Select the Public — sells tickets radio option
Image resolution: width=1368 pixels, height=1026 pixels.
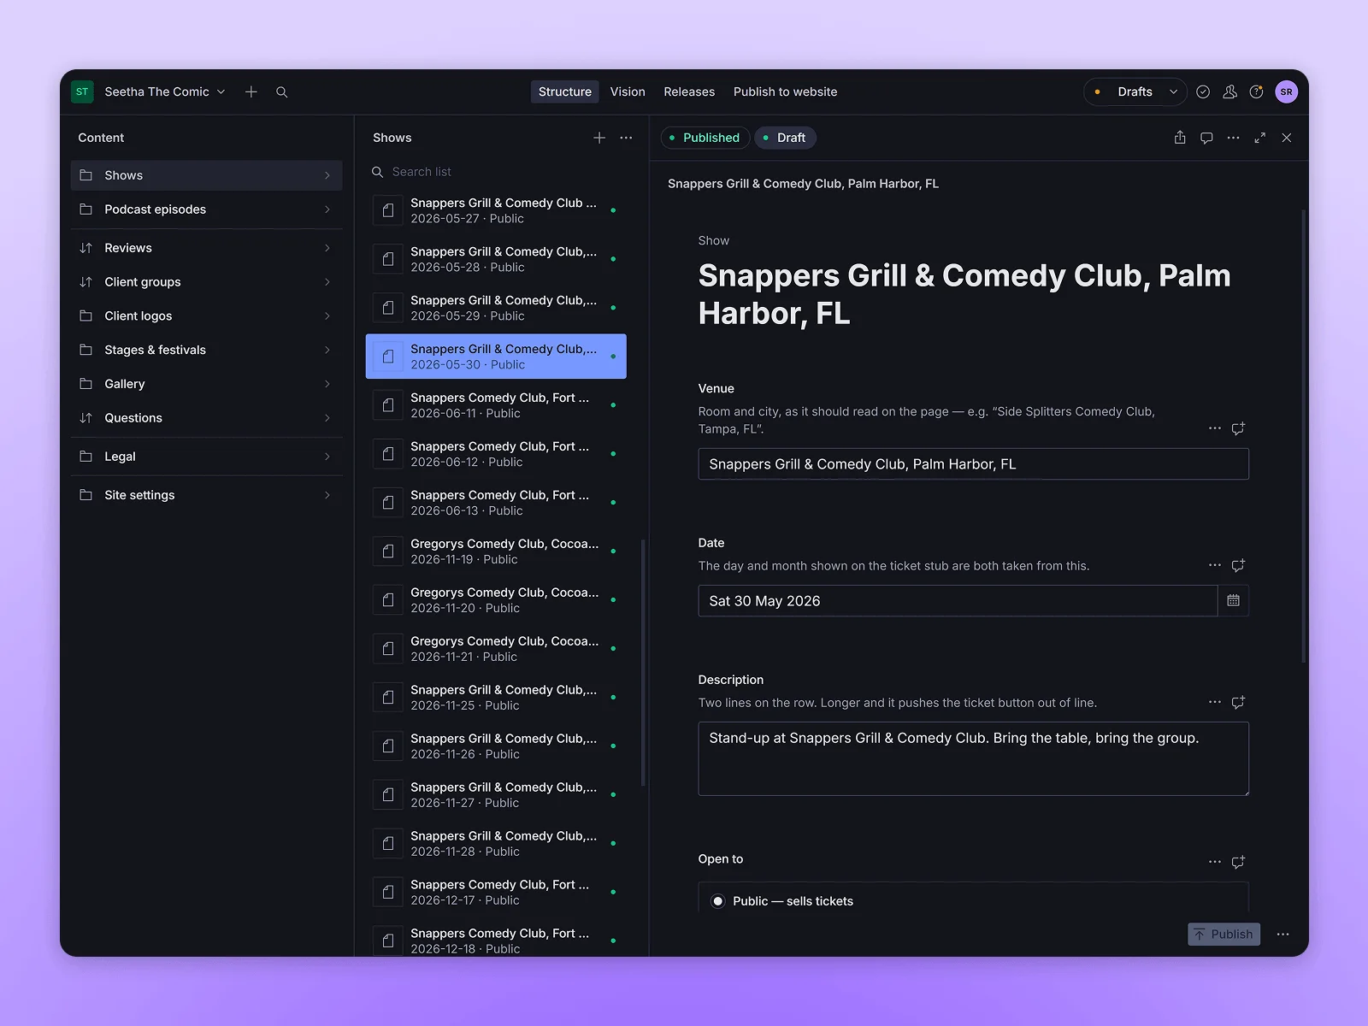coord(718,901)
